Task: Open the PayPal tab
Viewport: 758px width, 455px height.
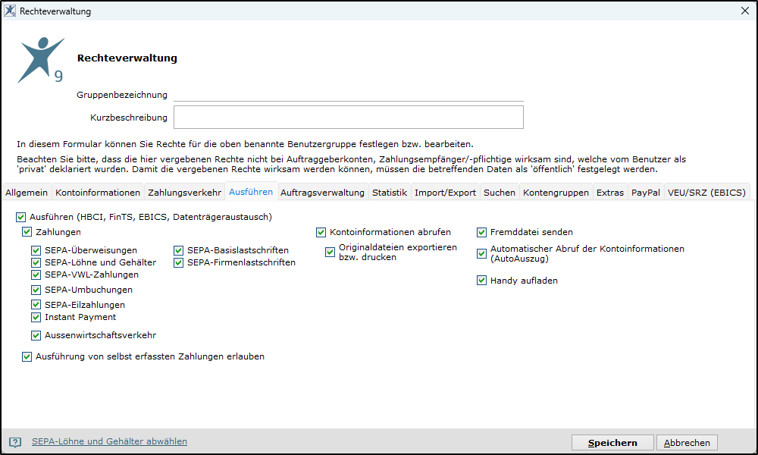Action: tap(645, 193)
